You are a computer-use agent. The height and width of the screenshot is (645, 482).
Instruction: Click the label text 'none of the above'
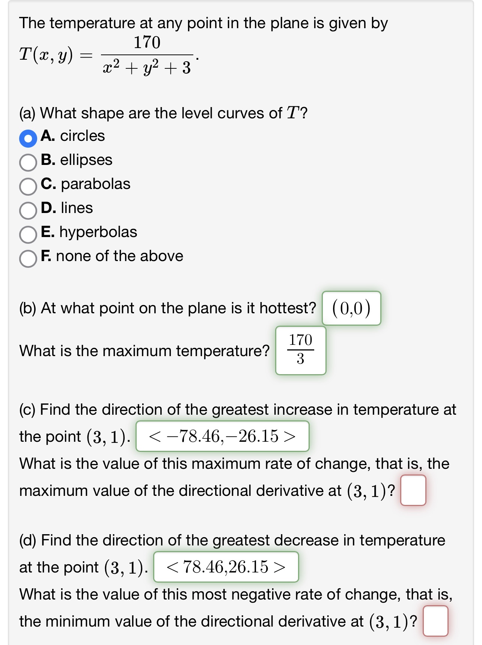119,257
